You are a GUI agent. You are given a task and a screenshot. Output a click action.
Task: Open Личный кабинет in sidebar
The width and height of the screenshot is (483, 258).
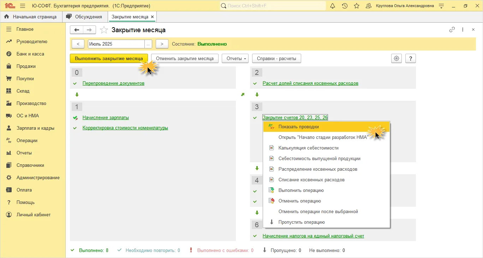pos(34,215)
